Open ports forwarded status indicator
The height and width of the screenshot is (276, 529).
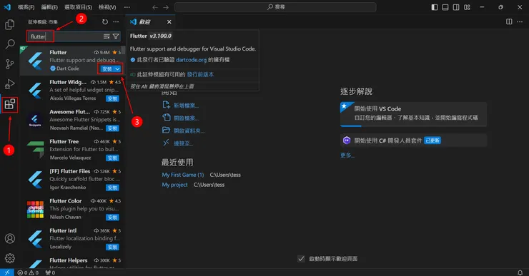[50, 272]
